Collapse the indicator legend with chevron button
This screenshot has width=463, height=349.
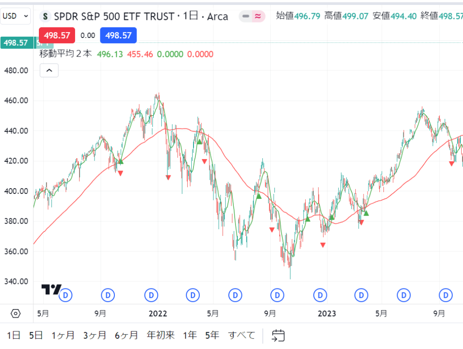click(x=49, y=71)
